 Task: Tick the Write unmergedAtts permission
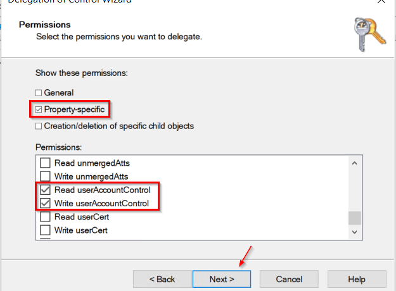[45, 176]
